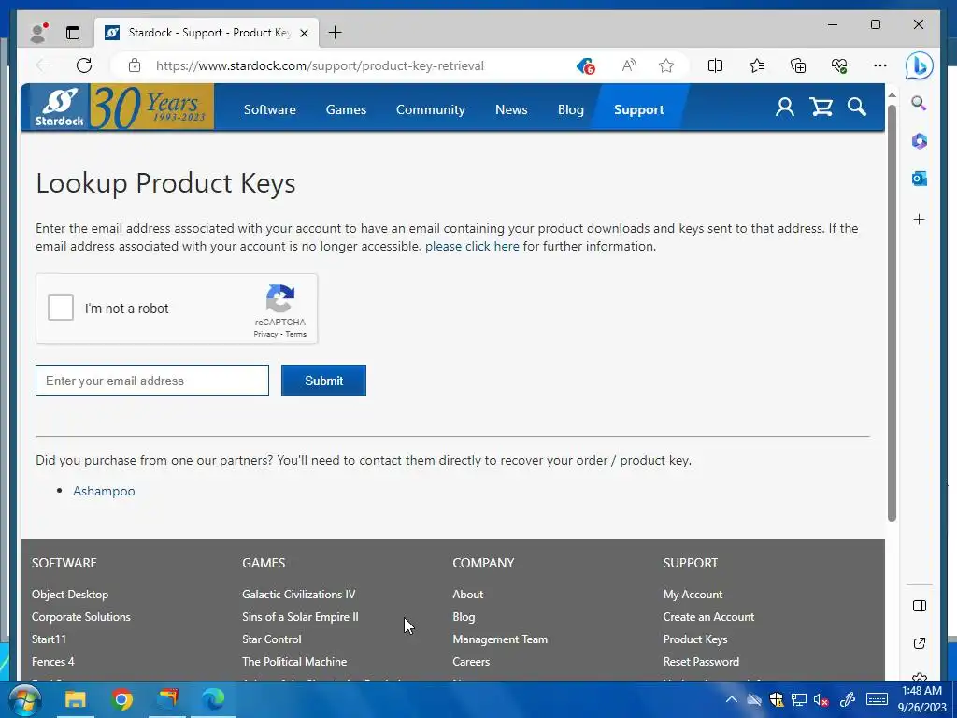
Task: Open the Stardock account user icon
Action: [x=785, y=108]
